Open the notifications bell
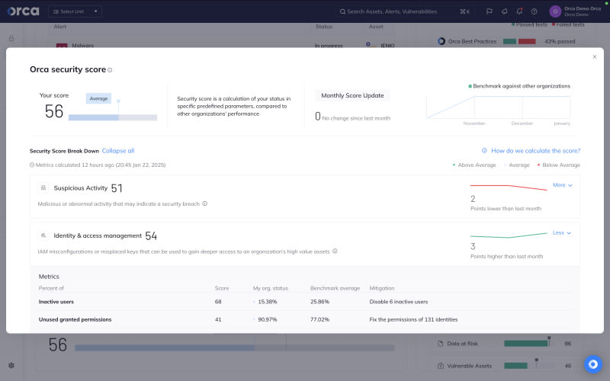Image resolution: width=610 pixels, height=381 pixels. point(519,11)
